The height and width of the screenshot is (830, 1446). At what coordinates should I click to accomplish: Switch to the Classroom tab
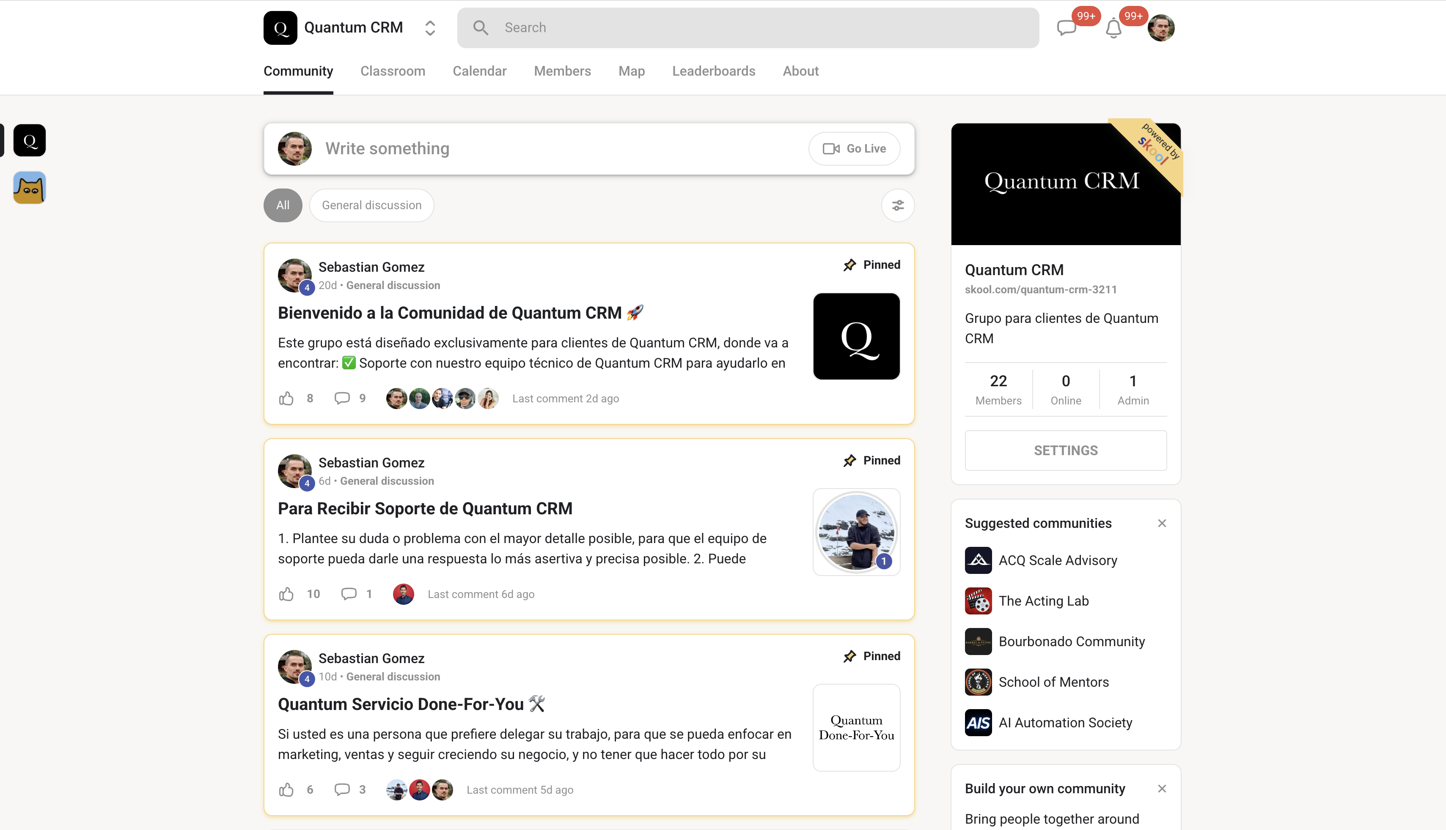coord(393,71)
